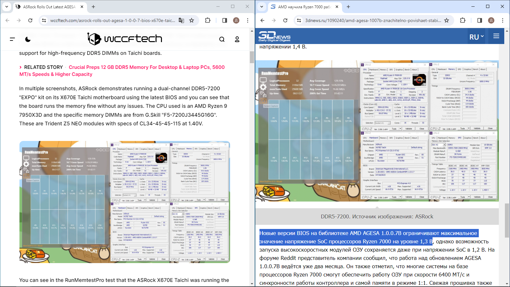Toggle side panel in left window
The height and width of the screenshot is (287, 510).
[x=225, y=20]
